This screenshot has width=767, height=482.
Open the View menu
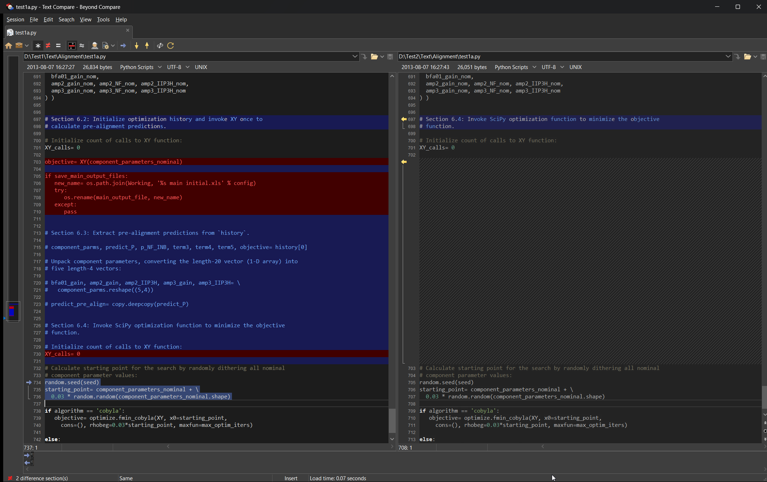coord(85,20)
